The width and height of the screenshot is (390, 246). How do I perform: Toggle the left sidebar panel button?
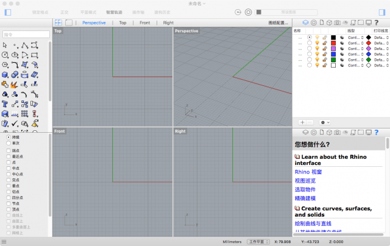tap(8, 12)
